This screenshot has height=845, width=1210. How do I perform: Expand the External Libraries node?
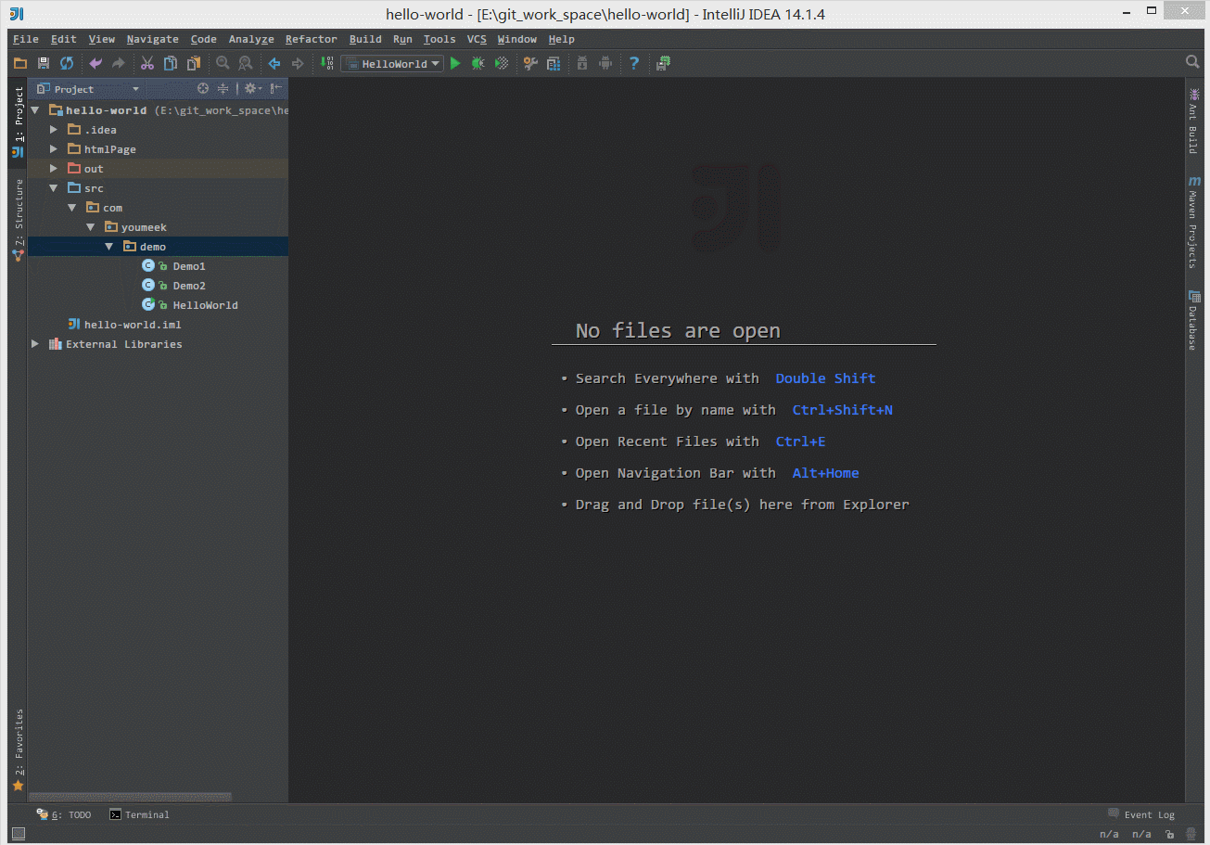[x=35, y=344]
